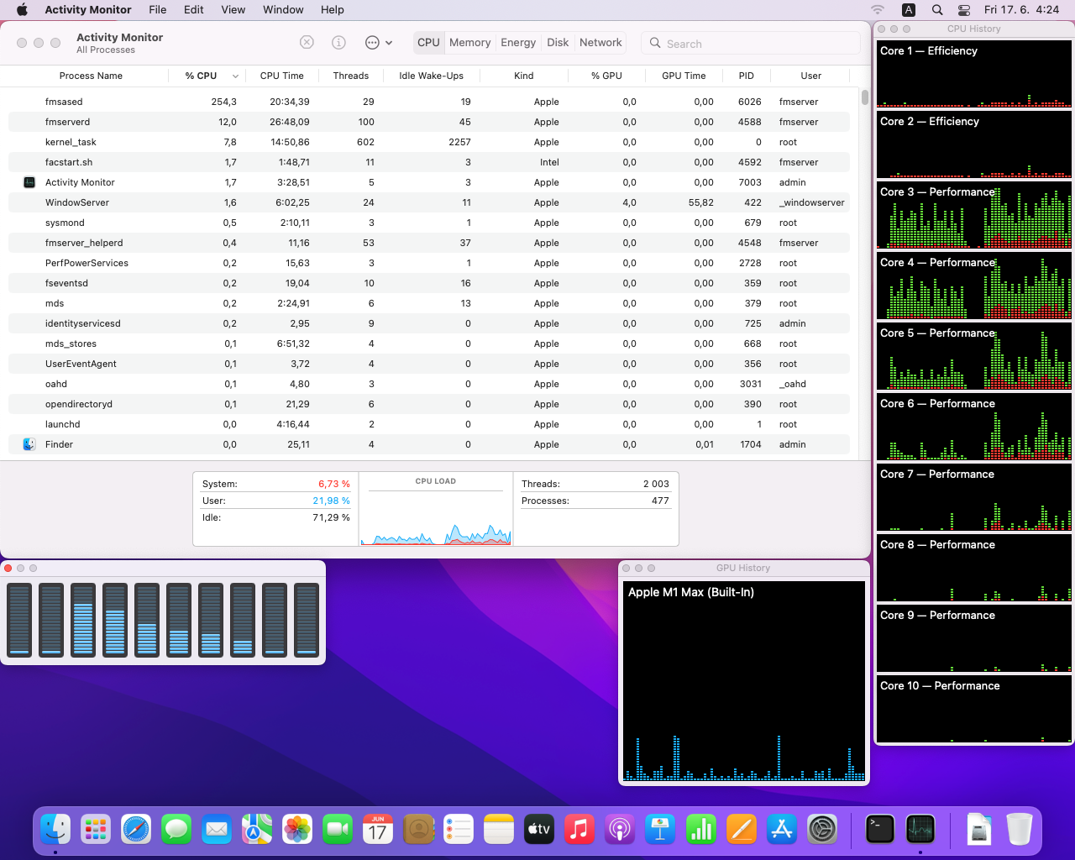Image resolution: width=1075 pixels, height=860 pixels.
Task: Open the Window menu
Action: [283, 10]
